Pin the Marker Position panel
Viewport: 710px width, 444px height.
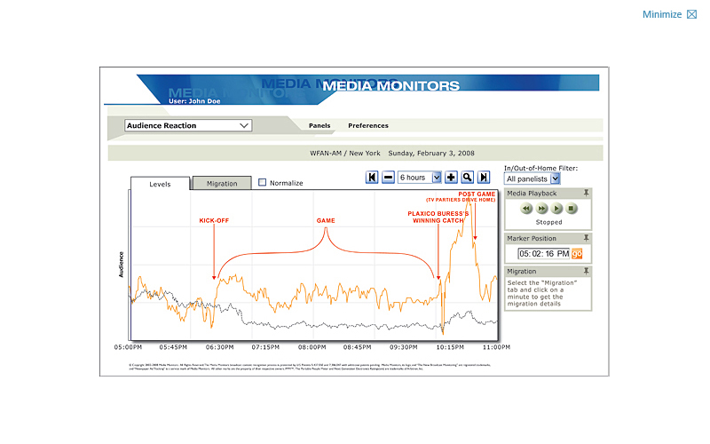[x=586, y=238]
